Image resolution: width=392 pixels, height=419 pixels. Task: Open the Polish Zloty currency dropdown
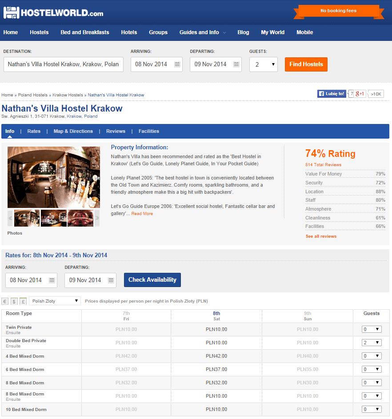tap(55, 301)
